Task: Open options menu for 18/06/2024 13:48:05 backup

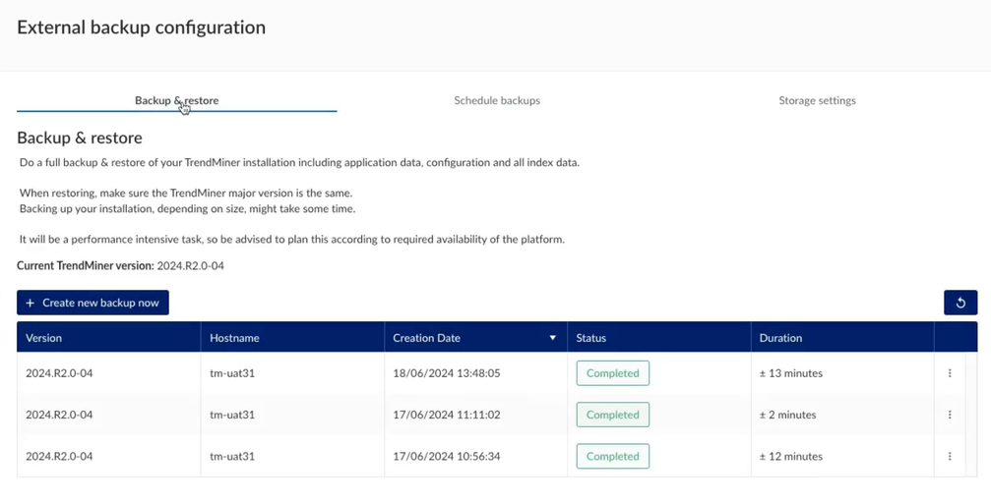Action: [950, 373]
